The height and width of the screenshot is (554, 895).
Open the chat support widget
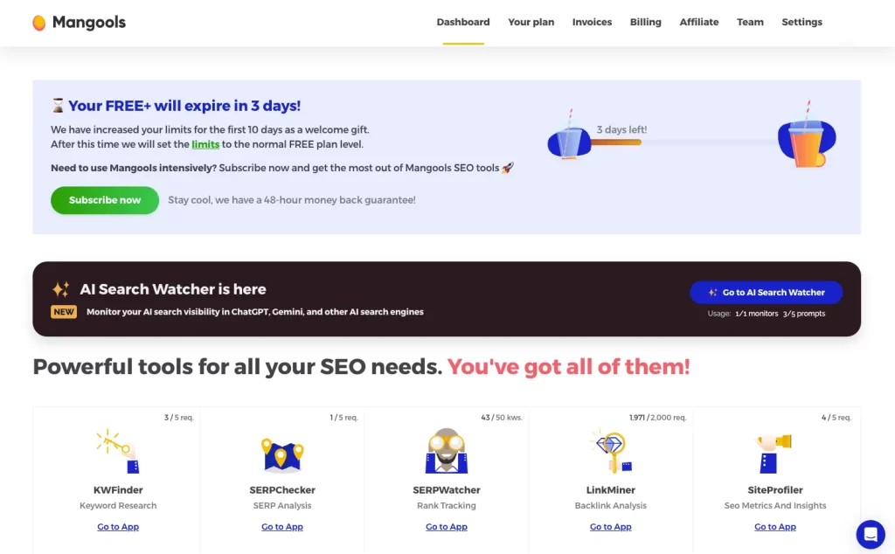pos(871,534)
